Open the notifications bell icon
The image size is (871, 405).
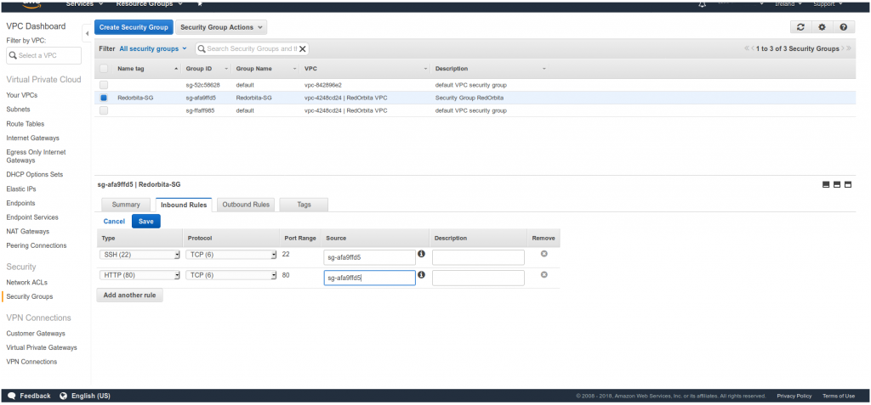(702, 4)
